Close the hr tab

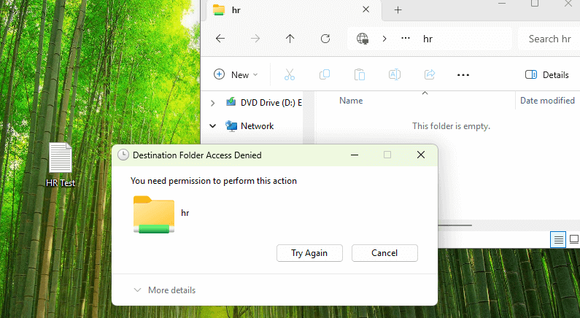coord(366,9)
